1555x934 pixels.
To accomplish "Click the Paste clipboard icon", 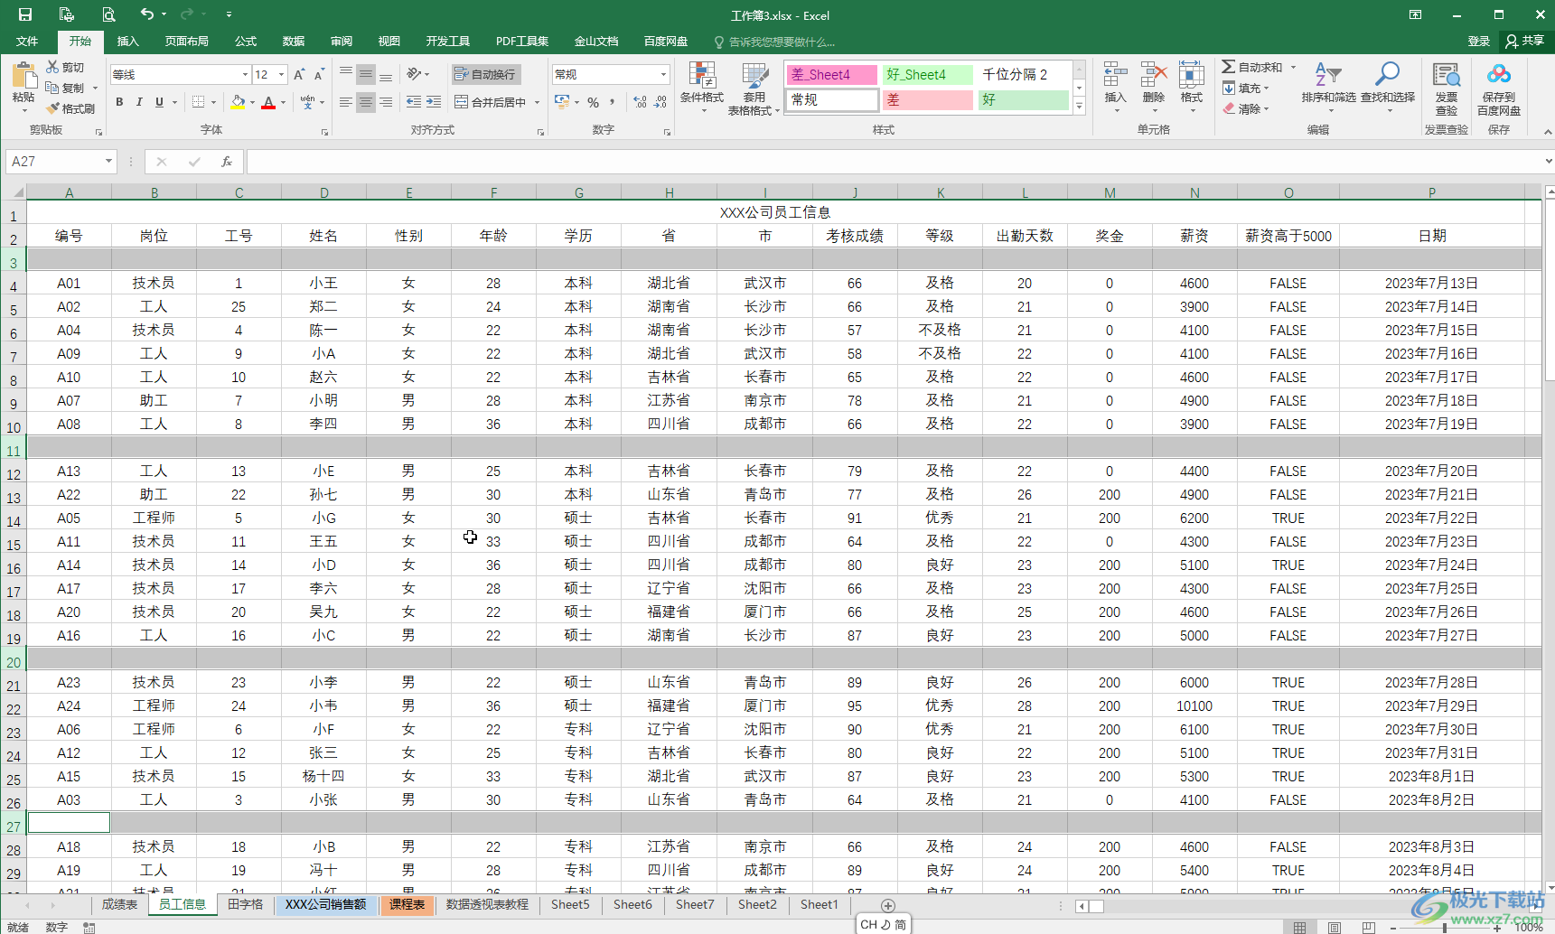I will coord(23,78).
